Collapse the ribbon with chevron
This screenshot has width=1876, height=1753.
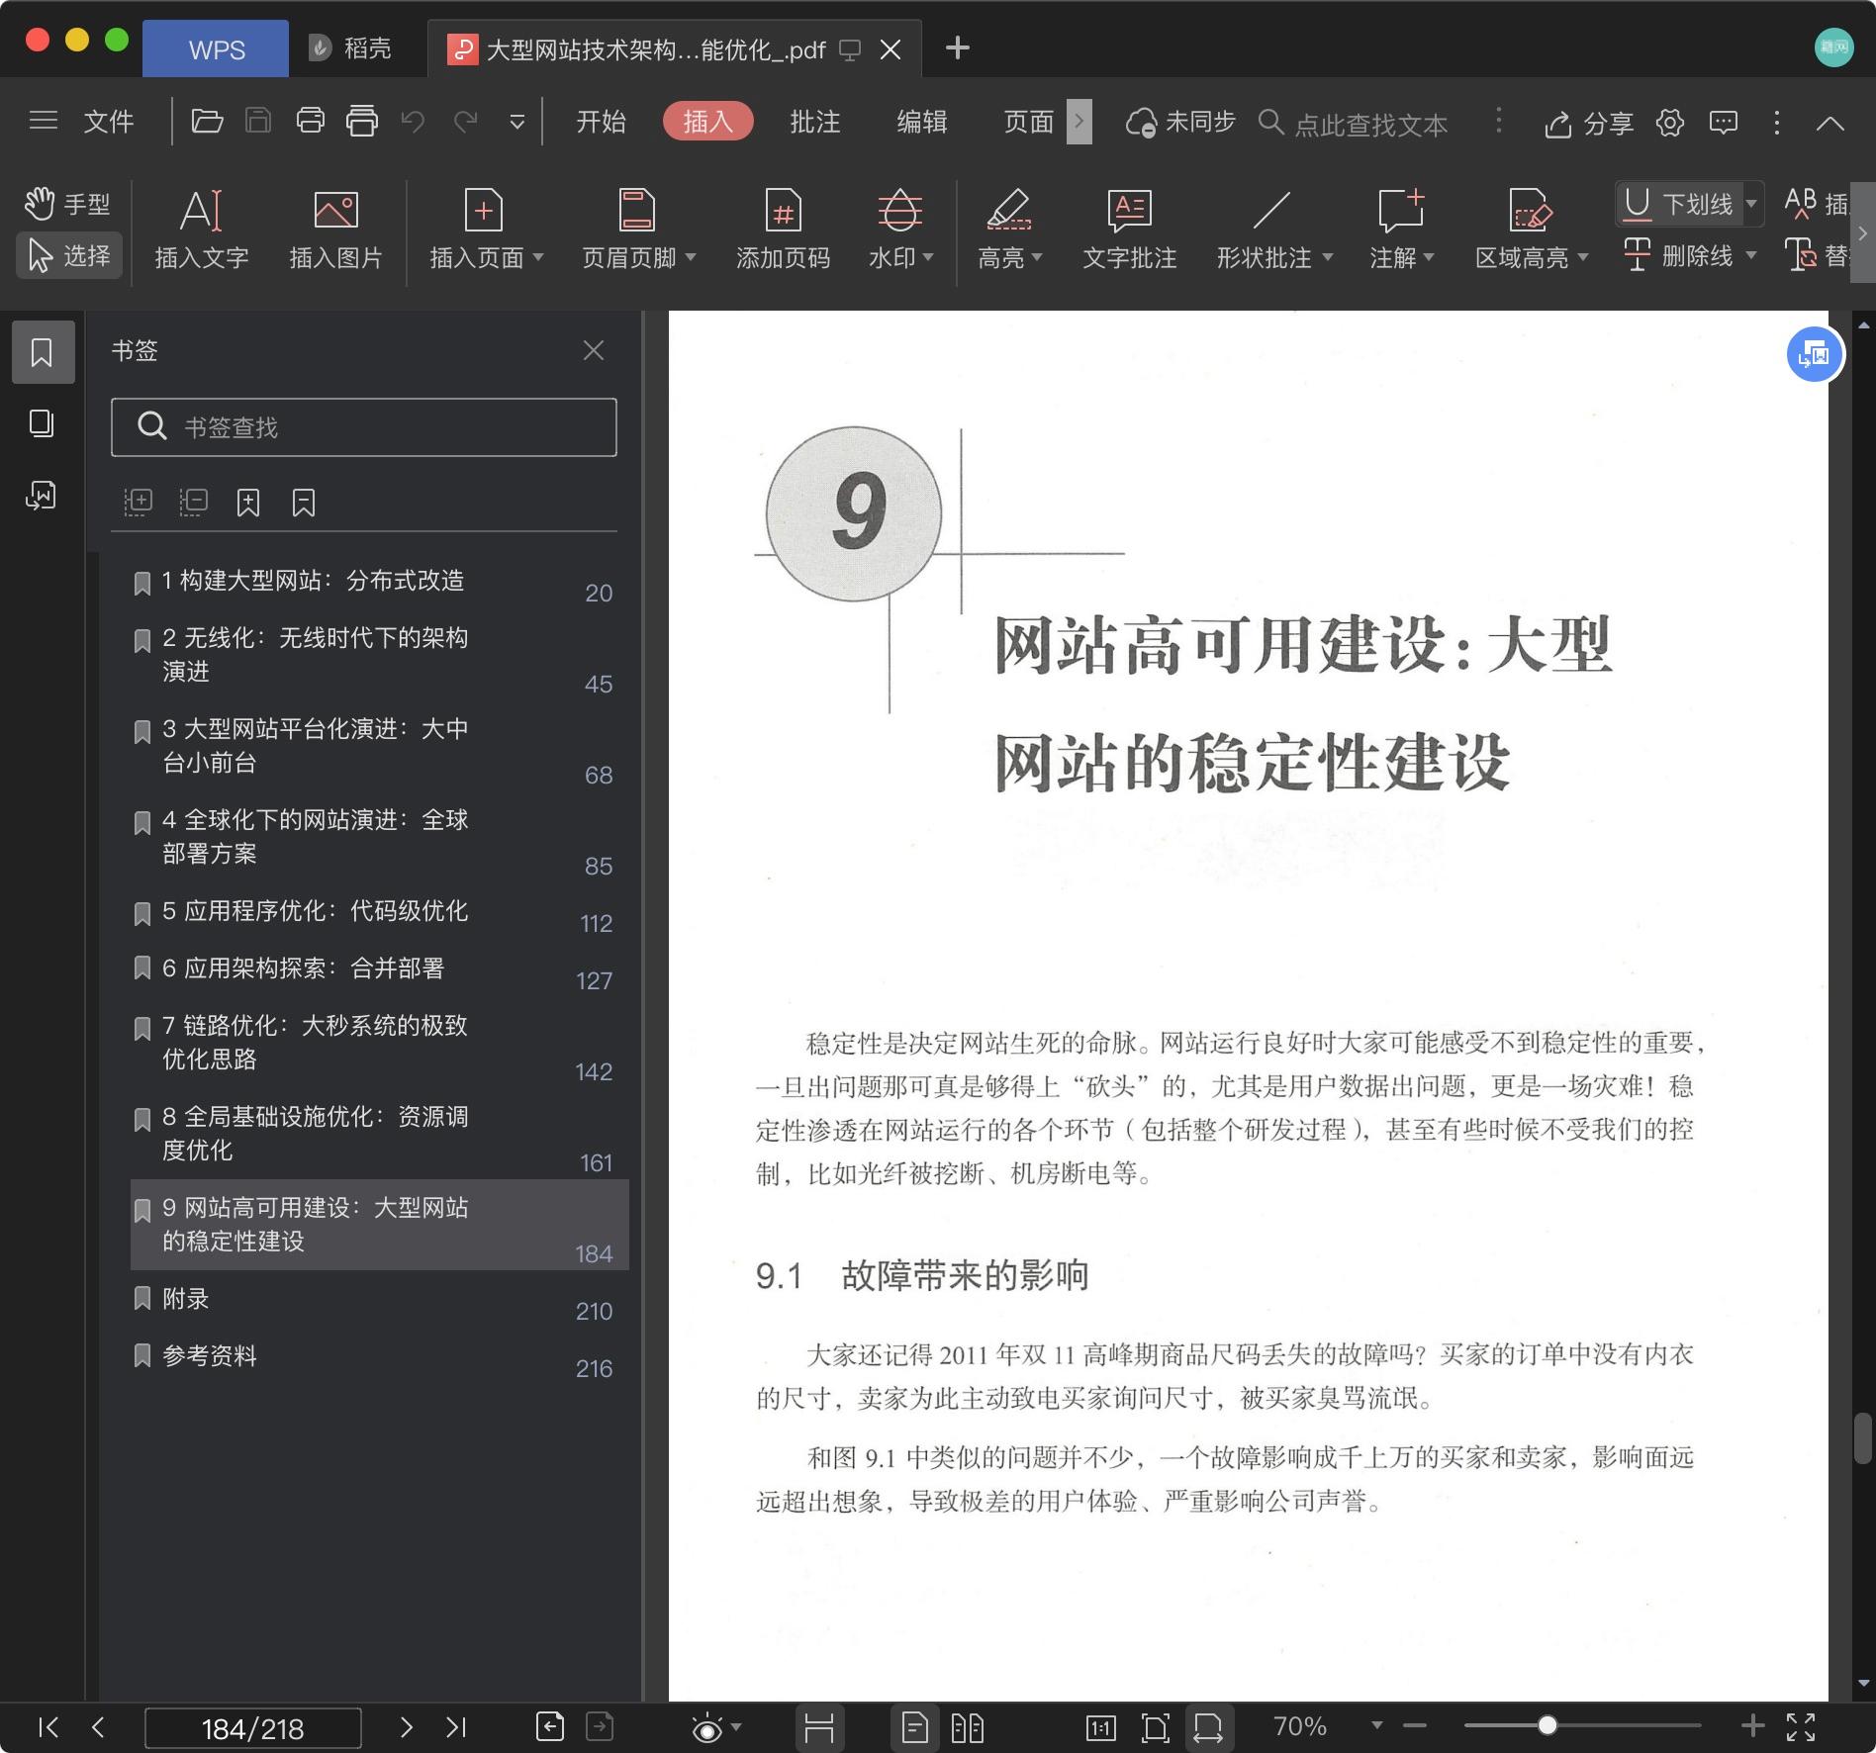click(1830, 123)
